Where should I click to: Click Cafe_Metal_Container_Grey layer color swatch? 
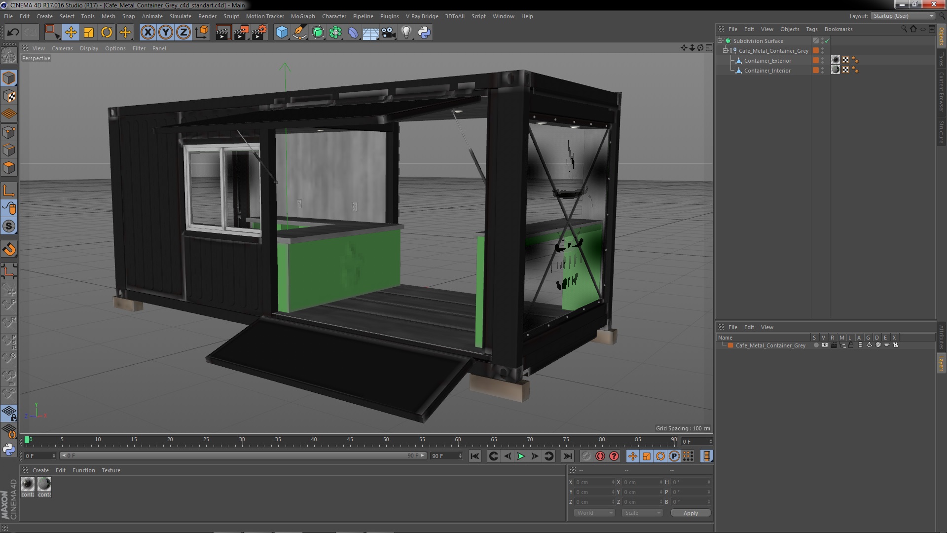[x=730, y=345]
